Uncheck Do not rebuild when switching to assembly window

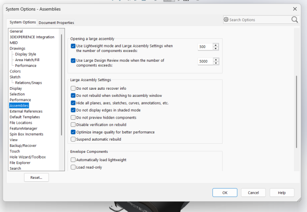coord(73,96)
